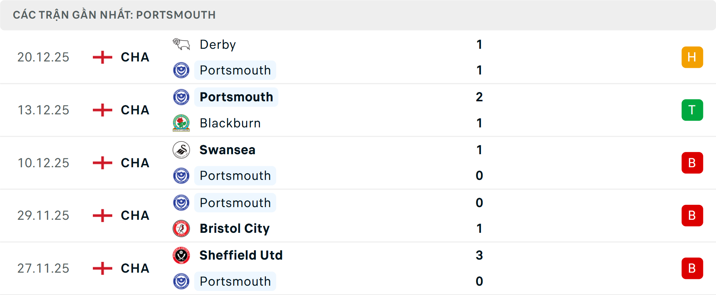Click the date 29.11.25

coord(43,215)
